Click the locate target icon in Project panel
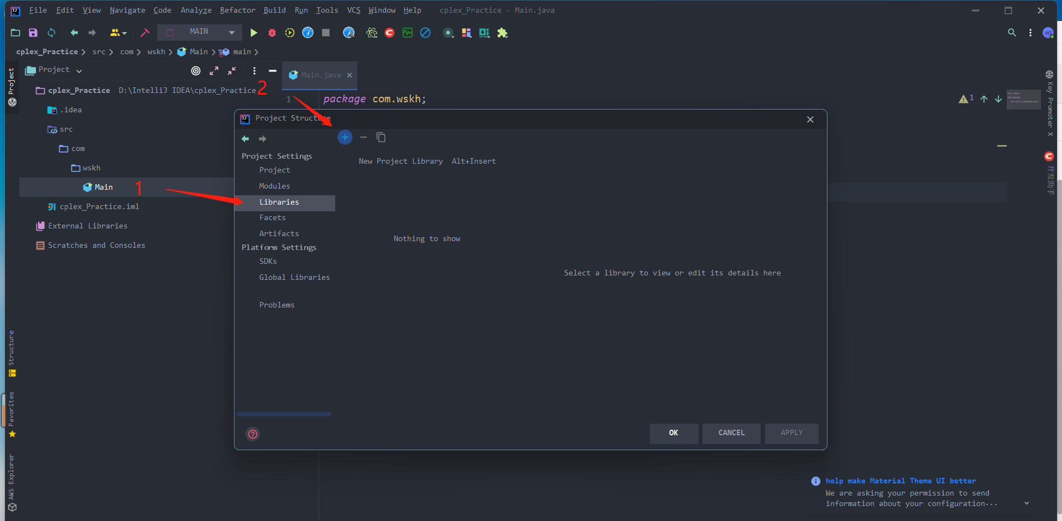 pos(196,70)
